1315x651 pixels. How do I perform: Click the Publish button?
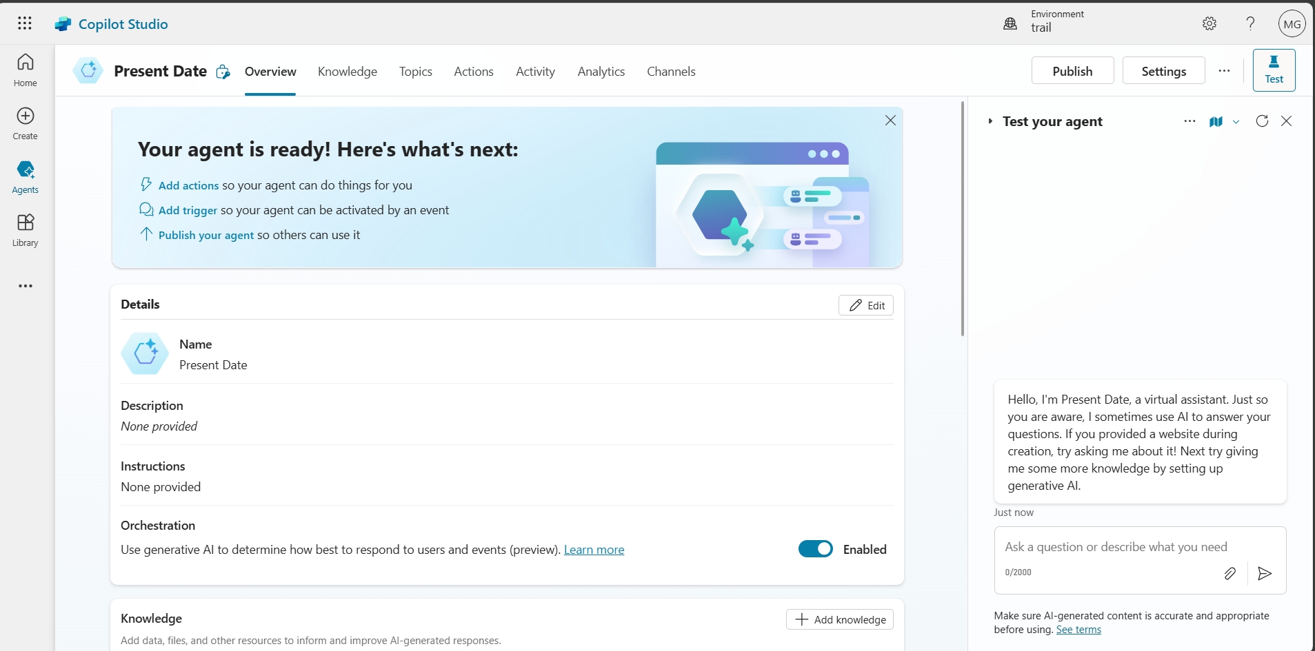(1072, 71)
